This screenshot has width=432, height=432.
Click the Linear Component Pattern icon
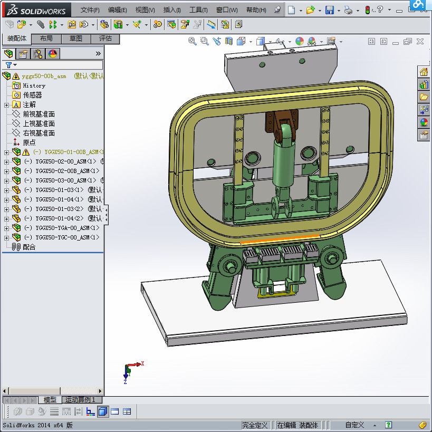click(53, 24)
